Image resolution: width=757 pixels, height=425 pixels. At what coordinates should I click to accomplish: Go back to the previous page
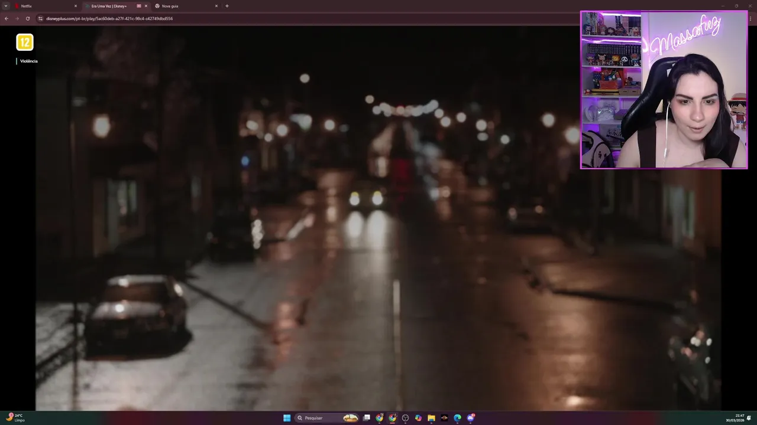[7, 18]
